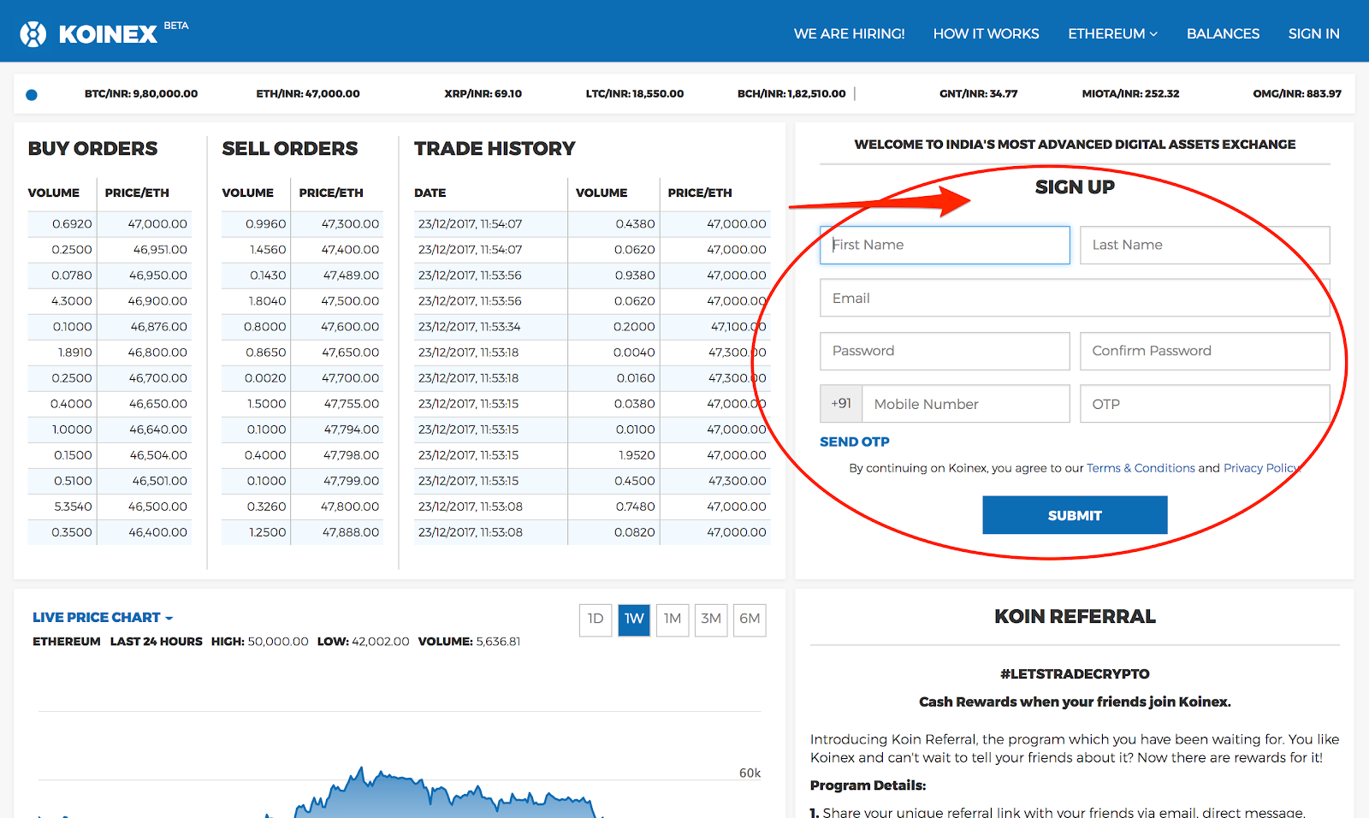Click the trade history price 47,100.00
This screenshot has width=1369, height=818.
tap(738, 327)
